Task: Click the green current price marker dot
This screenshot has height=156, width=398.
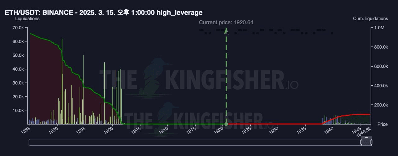Action: (226, 124)
